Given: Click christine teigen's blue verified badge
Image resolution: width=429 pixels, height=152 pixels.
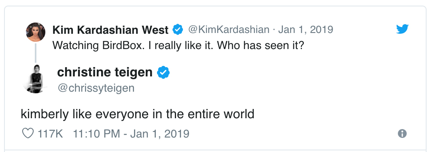Looking at the screenshot, I should (164, 72).
